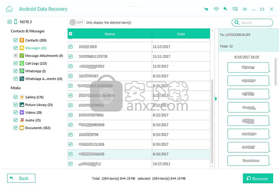Click the Recover button
Viewport: 280px width, 188px height.
258,178
